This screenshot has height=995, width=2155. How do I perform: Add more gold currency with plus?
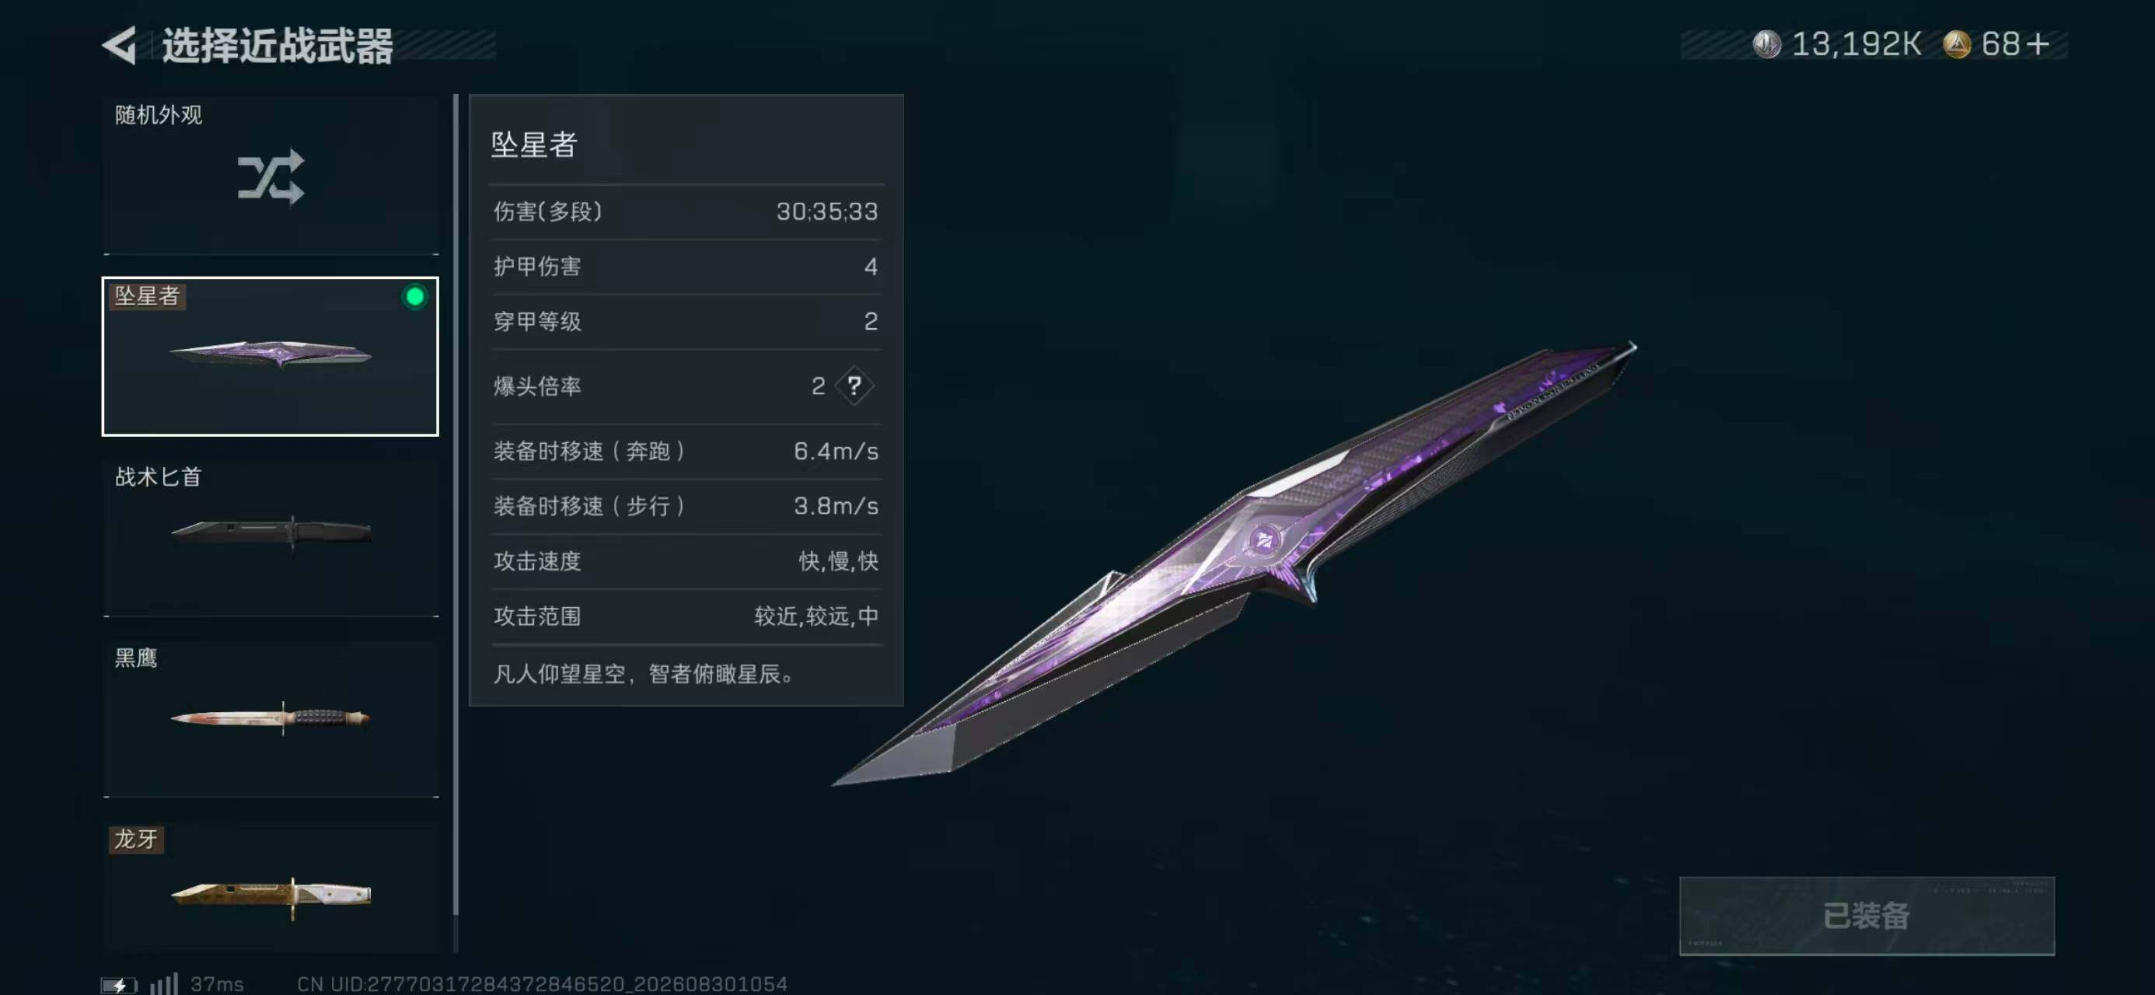(x=2038, y=44)
